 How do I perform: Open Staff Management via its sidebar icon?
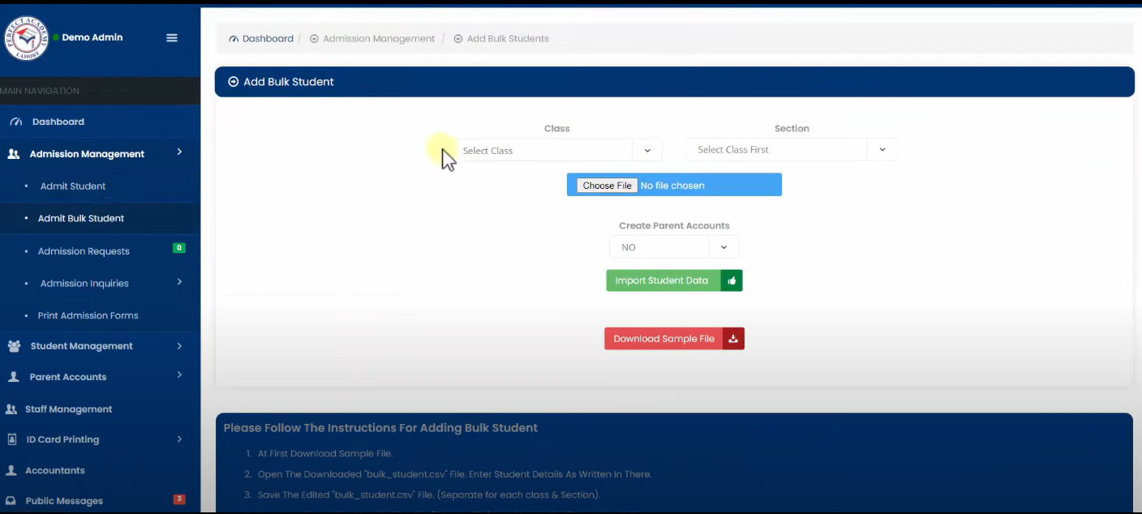[13, 409]
